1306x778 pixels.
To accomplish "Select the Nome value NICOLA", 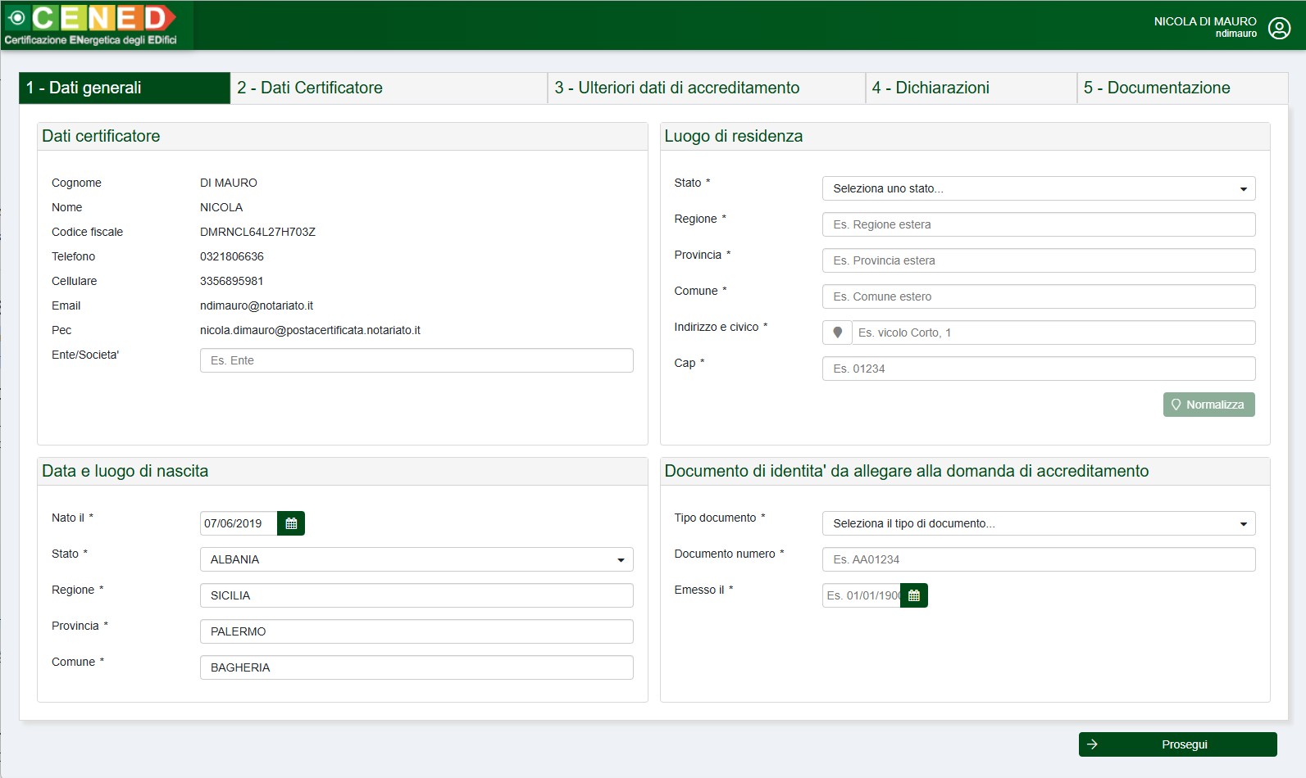I will coord(221,207).
